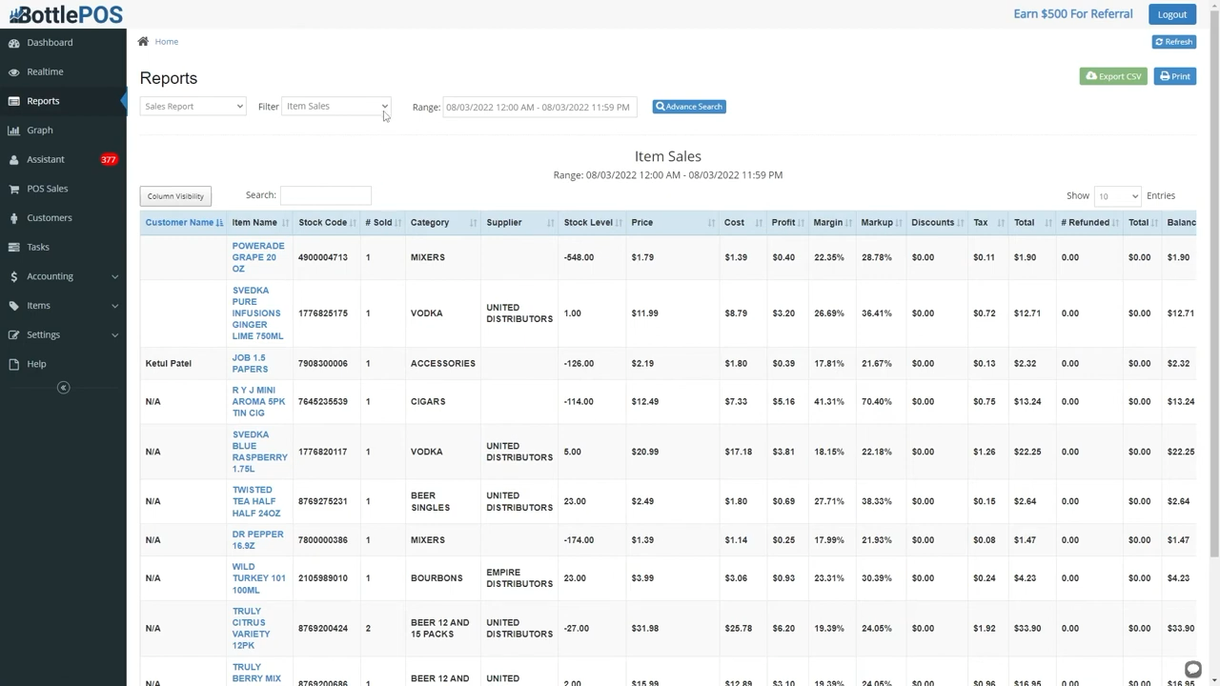Click the date Range input field
This screenshot has width=1220, height=686.
539,107
